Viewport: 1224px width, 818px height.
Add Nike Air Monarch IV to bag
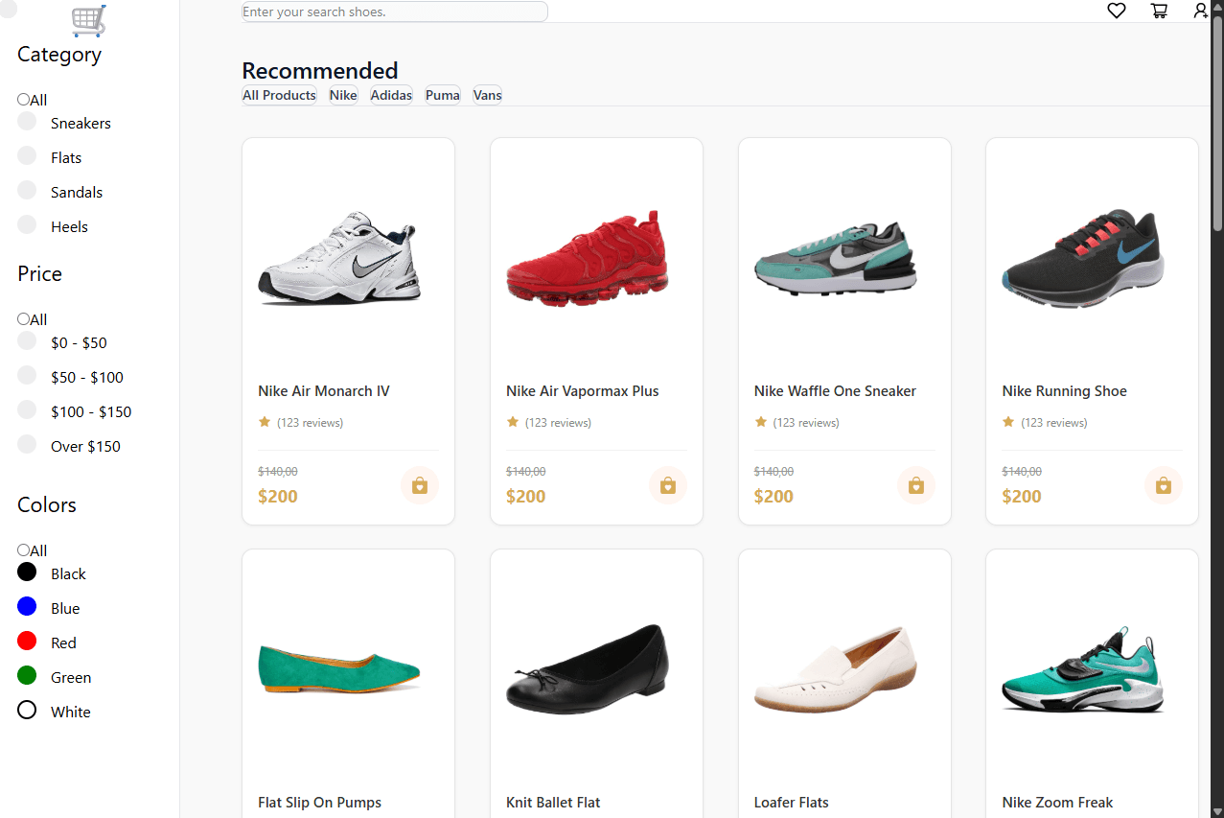pyautogui.click(x=420, y=485)
